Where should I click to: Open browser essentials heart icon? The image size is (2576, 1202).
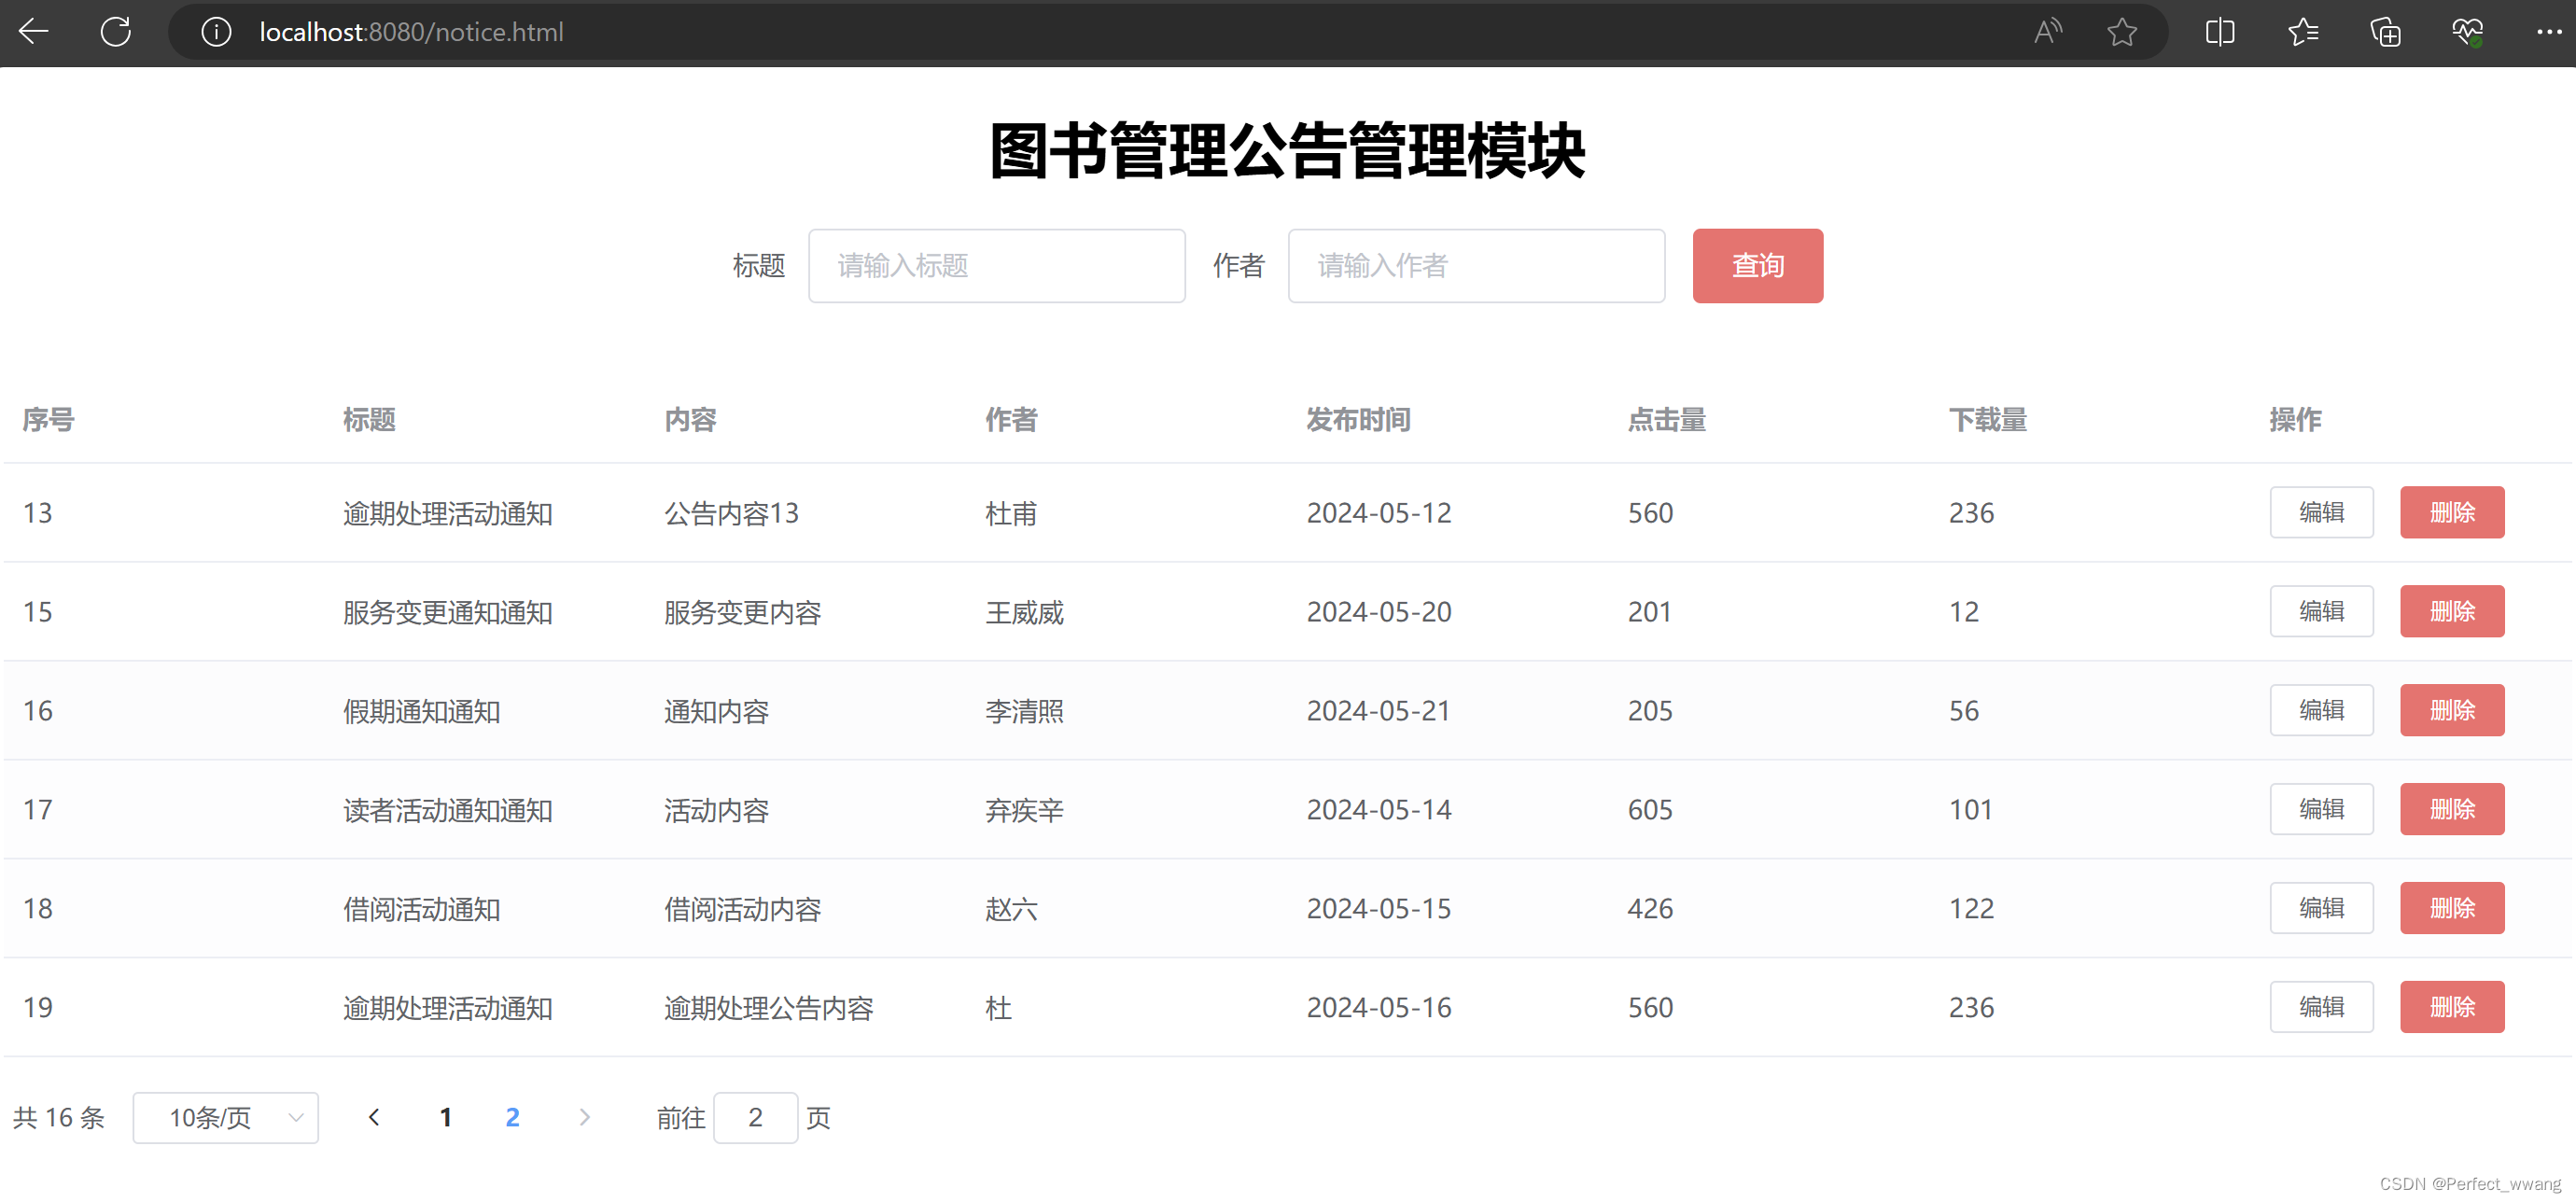click(x=2467, y=32)
